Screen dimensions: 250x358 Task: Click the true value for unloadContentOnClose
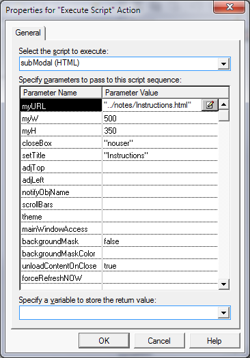(x=160, y=266)
